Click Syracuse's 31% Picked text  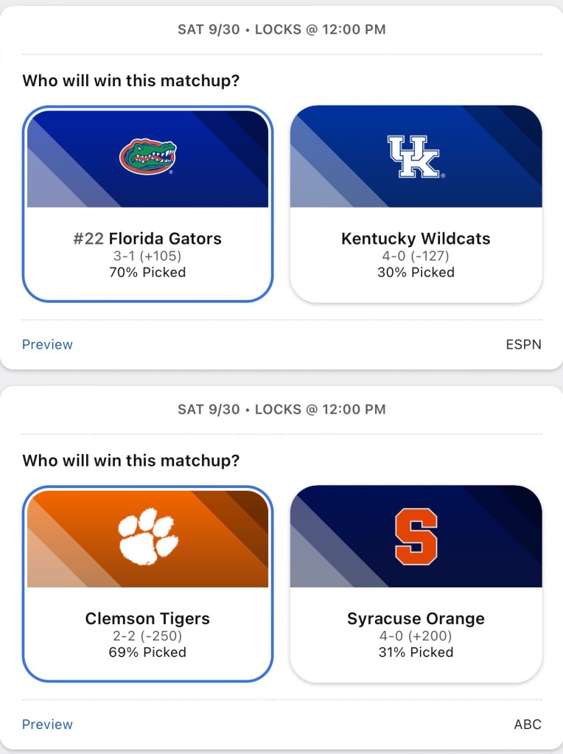click(416, 652)
